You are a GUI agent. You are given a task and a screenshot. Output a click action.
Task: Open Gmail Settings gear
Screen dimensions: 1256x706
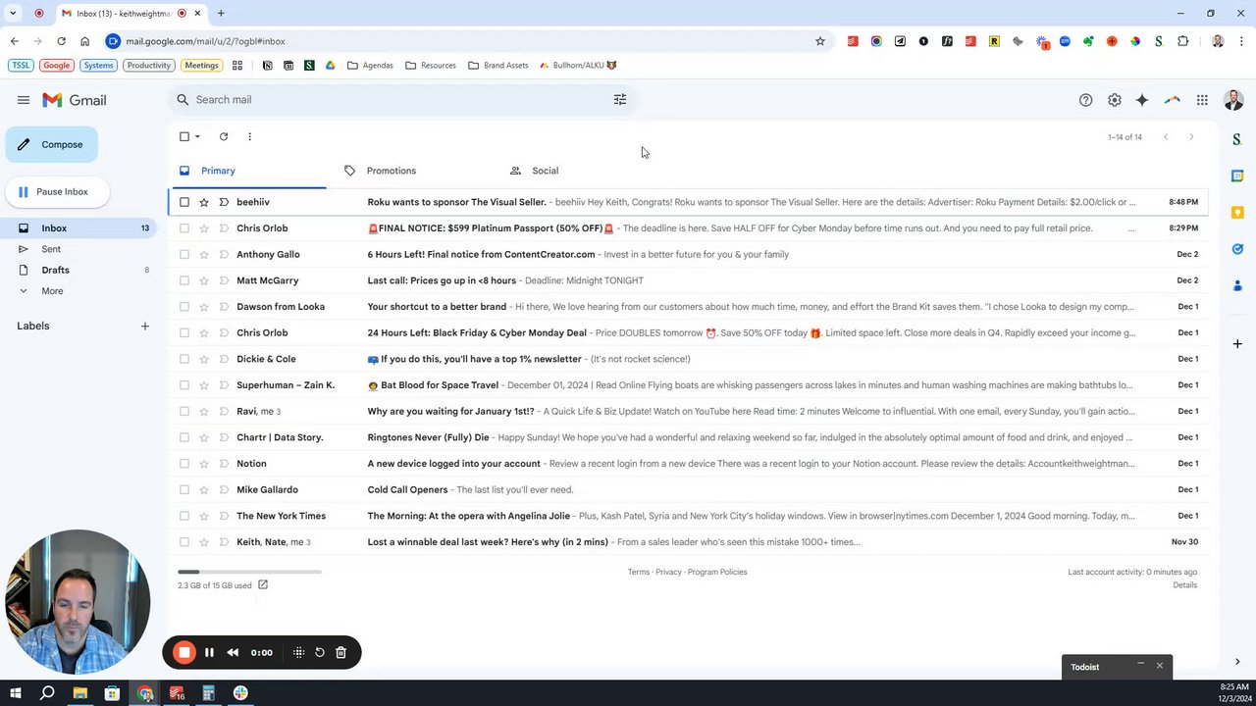pyautogui.click(x=1115, y=100)
